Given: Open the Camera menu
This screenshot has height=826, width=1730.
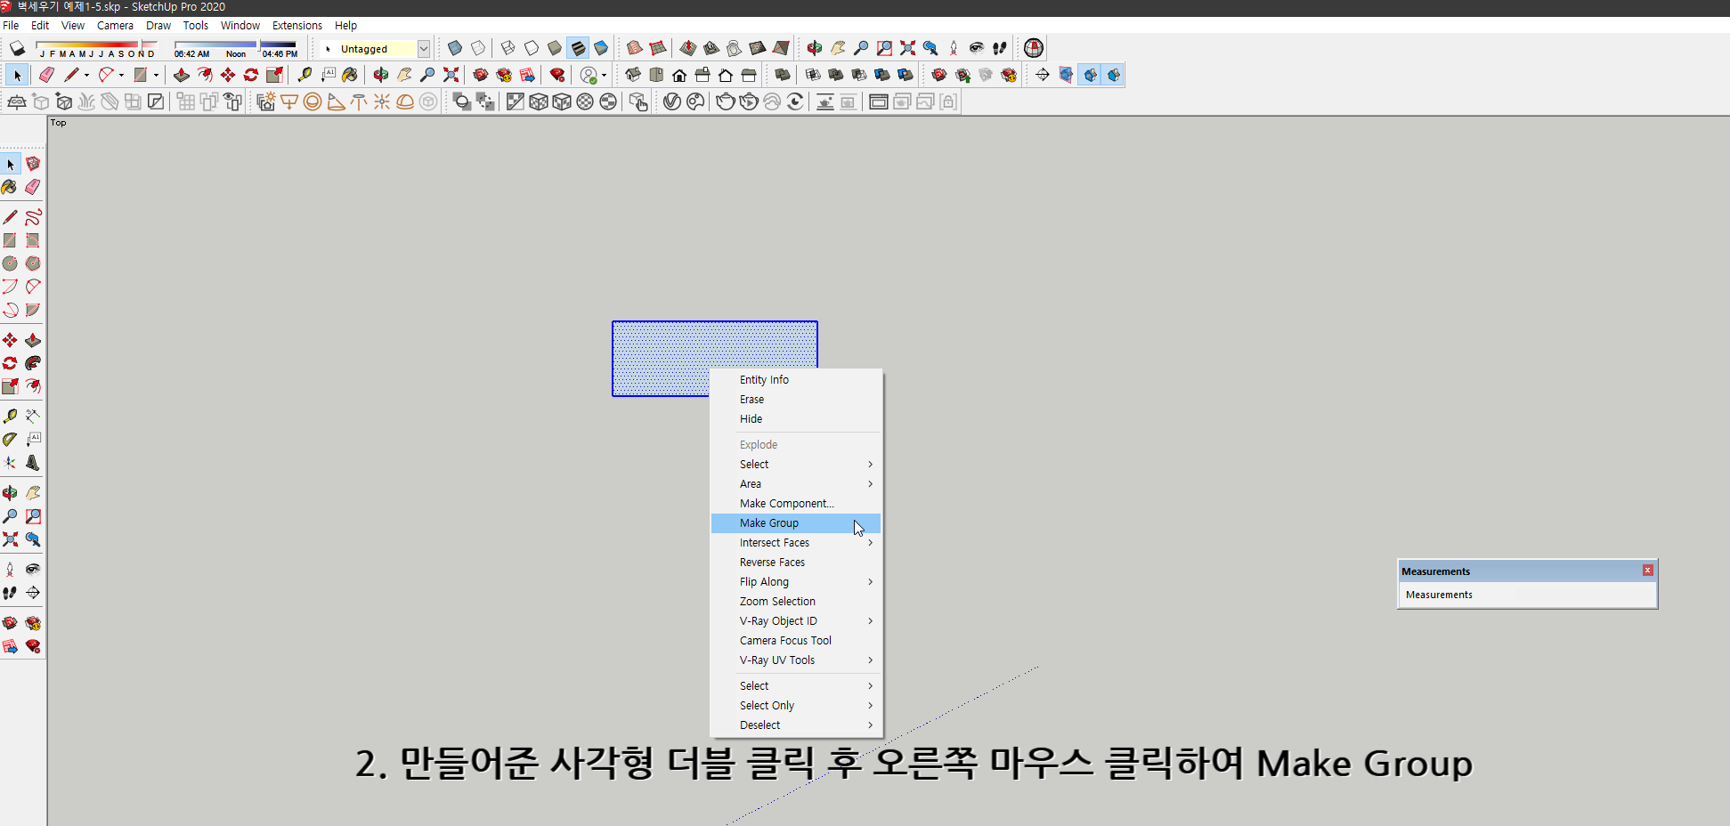Looking at the screenshot, I should (115, 25).
